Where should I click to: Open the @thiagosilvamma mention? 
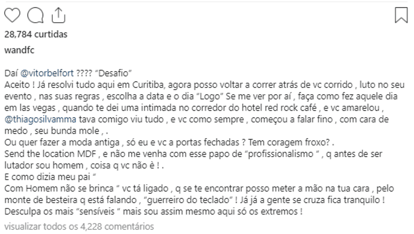pyautogui.click(x=41, y=119)
